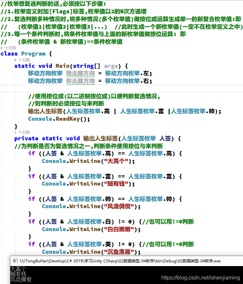Click the enum value '右' in the assignment
The width and height of the screenshot is (243, 284).
point(146,81)
